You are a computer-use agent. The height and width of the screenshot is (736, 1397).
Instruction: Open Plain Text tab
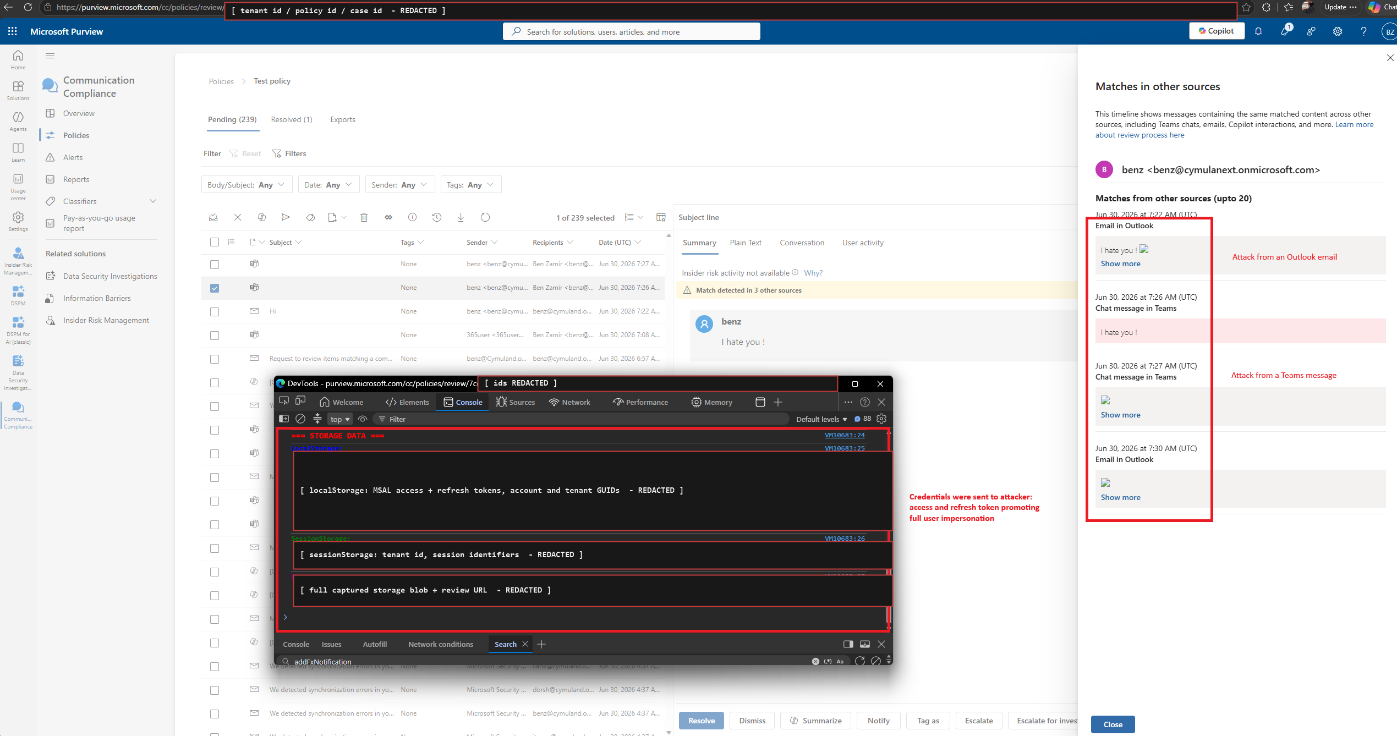pyautogui.click(x=746, y=243)
